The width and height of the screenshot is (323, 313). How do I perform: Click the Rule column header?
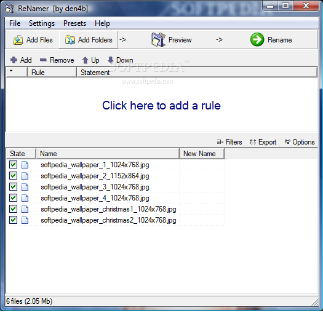coord(52,73)
